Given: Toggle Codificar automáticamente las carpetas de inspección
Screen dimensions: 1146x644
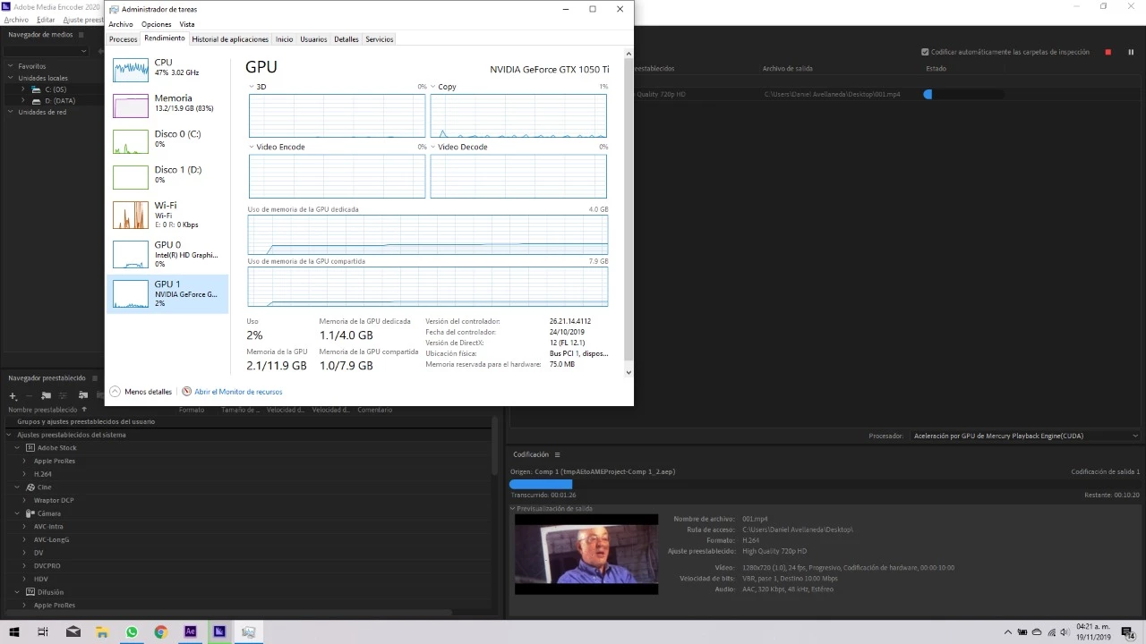Looking at the screenshot, I should (x=926, y=52).
